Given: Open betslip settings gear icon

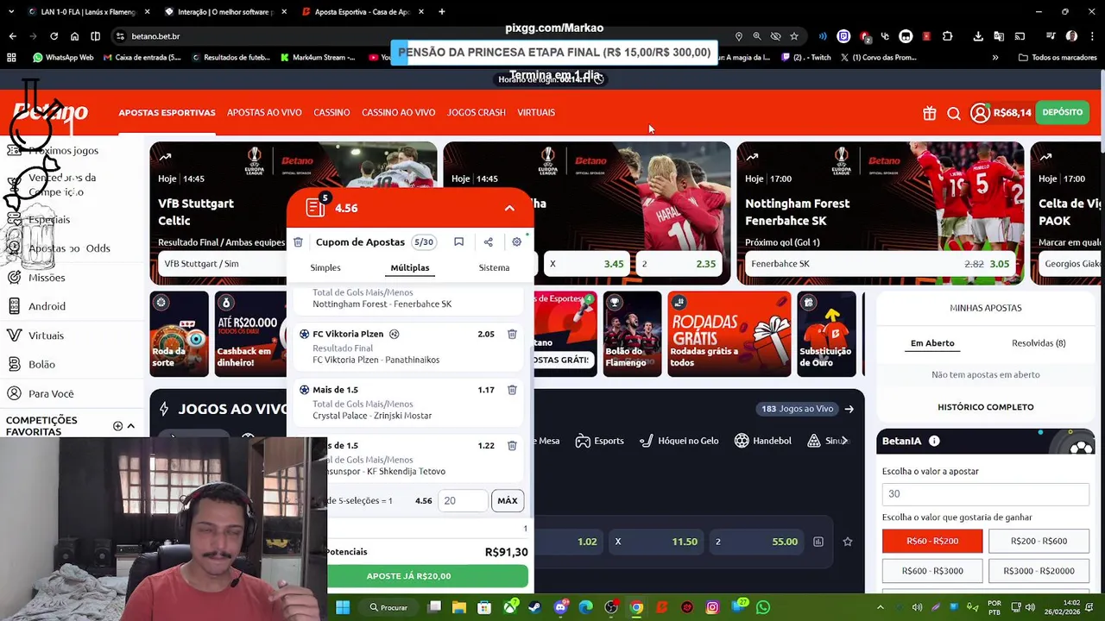Looking at the screenshot, I should tap(516, 242).
